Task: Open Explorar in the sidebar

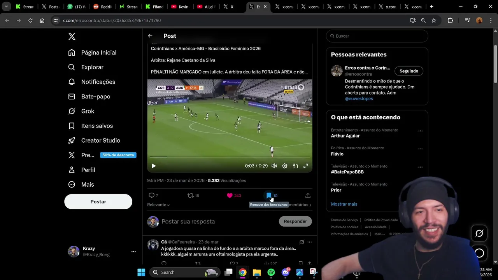Action: [86, 67]
